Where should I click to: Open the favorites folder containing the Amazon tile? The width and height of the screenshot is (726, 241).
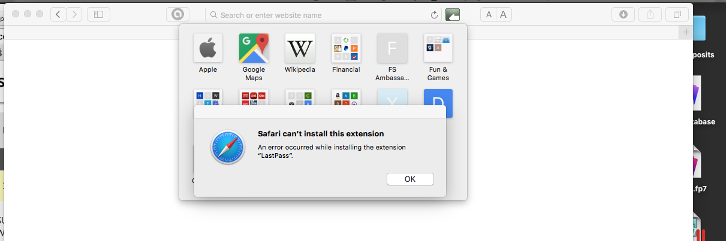(x=346, y=97)
